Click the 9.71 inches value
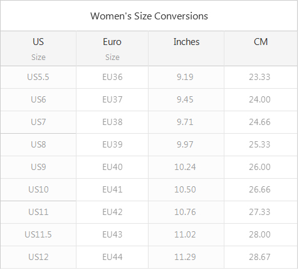Viewport: 299px width, 270px height. click(185, 122)
